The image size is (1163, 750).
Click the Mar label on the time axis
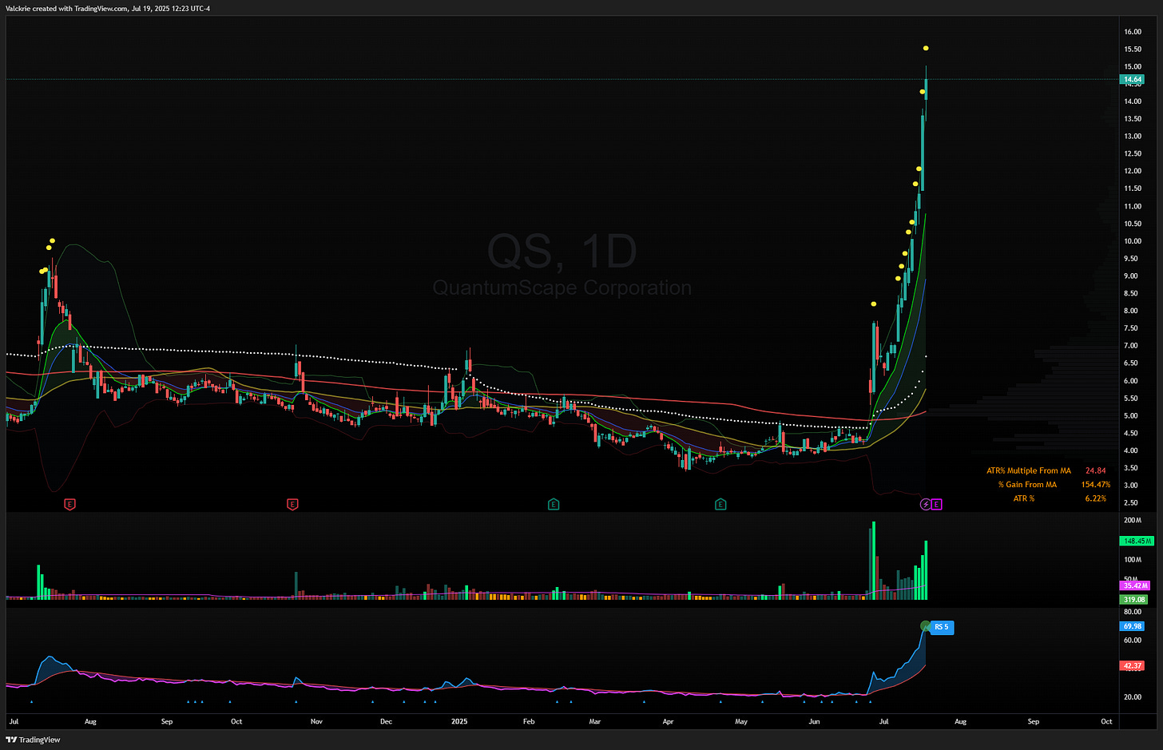point(595,721)
